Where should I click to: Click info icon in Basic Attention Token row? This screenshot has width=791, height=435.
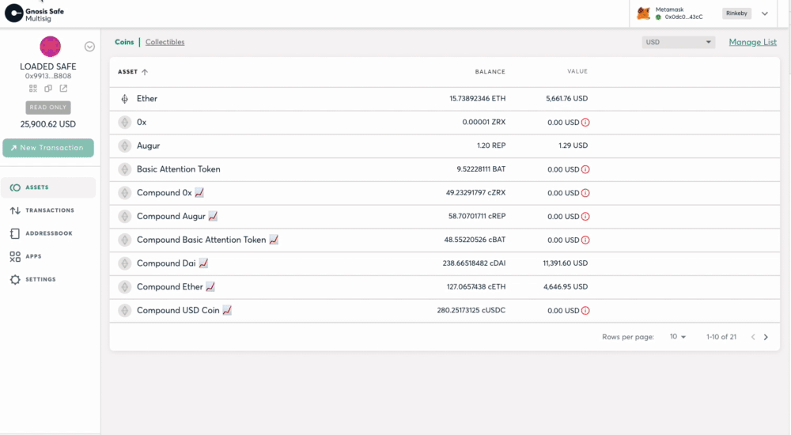(x=585, y=169)
